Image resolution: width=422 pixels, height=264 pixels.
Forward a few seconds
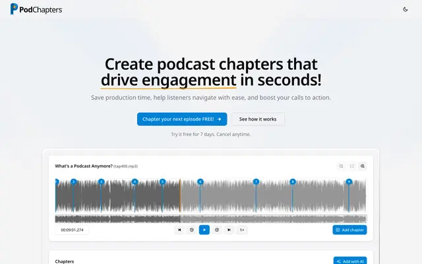coord(217,230)
